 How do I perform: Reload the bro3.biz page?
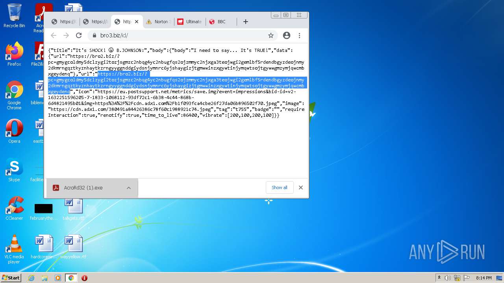[x=79, y=35]
